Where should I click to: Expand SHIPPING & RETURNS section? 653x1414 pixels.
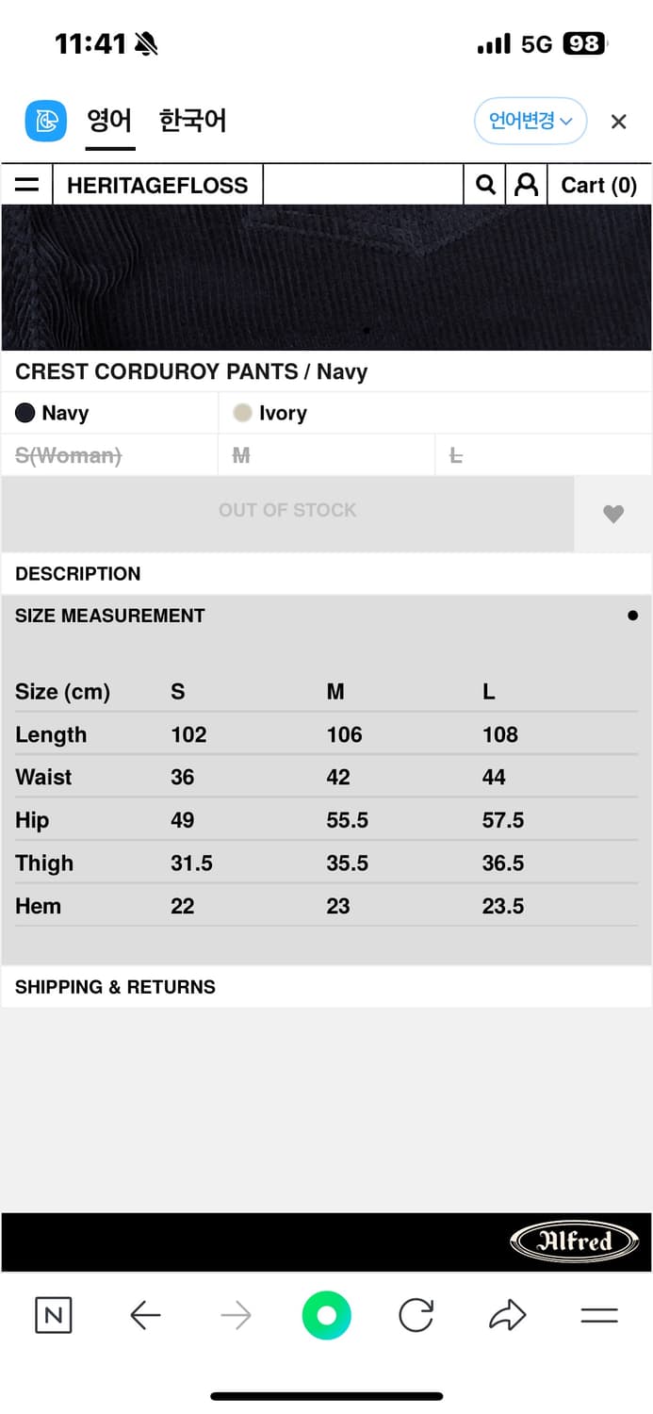[115, 987]
